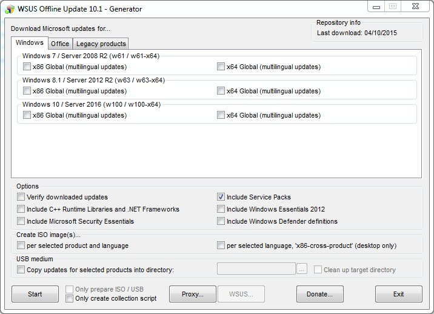
Task: Enable Include Windows Defender definitions
Action: 221,221
